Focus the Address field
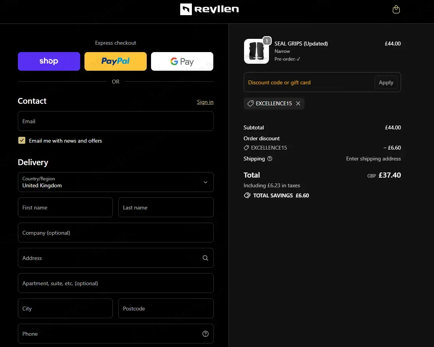The width and height of the screenshot is (434, 347). coord(116,258)
